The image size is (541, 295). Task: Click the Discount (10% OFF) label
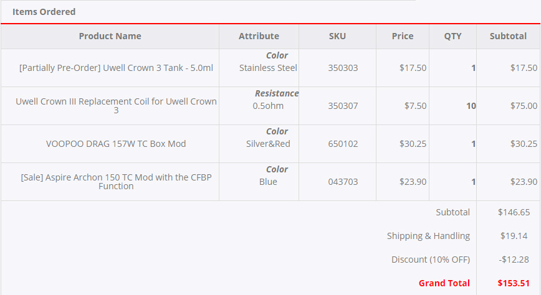pyautogui.click(x=431, y=260)
